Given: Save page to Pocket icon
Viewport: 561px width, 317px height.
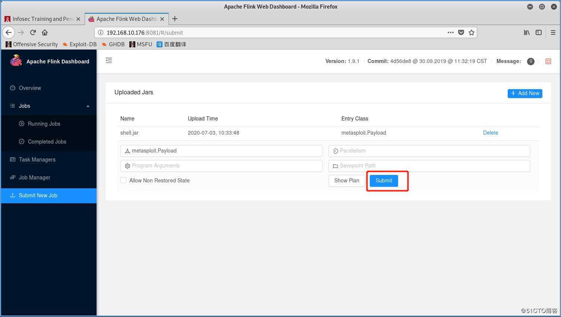Looking at the screenshot, I should [x=461, y=32].
